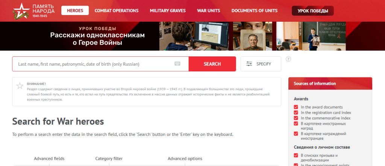
Task: Click the ВНИМАНИЕ! notice title
Action: pos(36,84)
